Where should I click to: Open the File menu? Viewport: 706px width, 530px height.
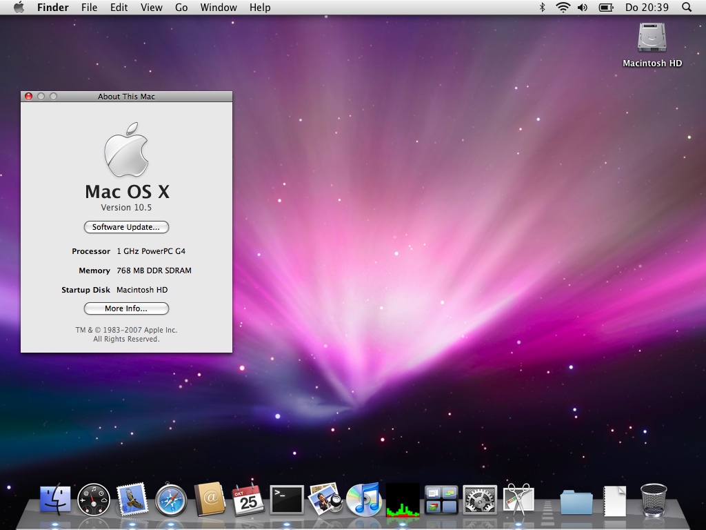[89, 7]
